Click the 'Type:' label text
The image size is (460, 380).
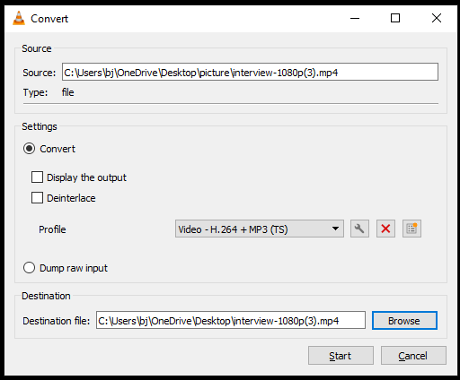[35, 92]
